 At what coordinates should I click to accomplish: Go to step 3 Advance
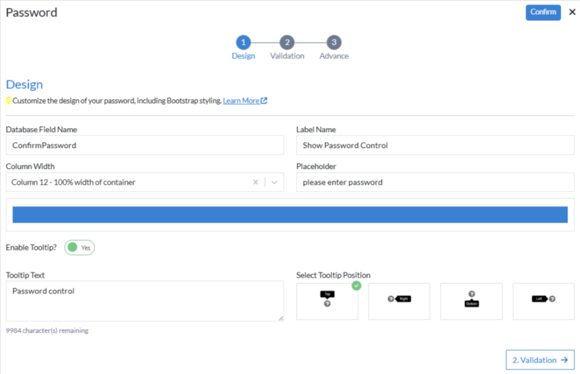[334, 43]
